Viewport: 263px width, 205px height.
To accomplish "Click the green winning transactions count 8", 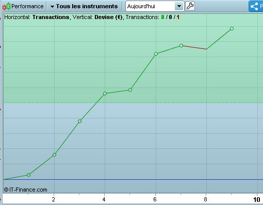I will [162, 17].
